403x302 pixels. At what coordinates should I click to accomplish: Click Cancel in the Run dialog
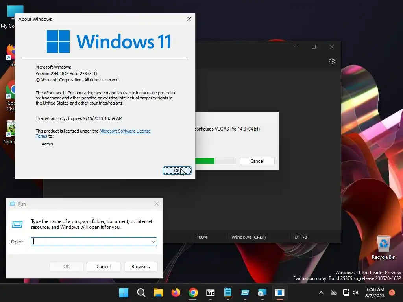pyautogui.click(x=104, y=267)
